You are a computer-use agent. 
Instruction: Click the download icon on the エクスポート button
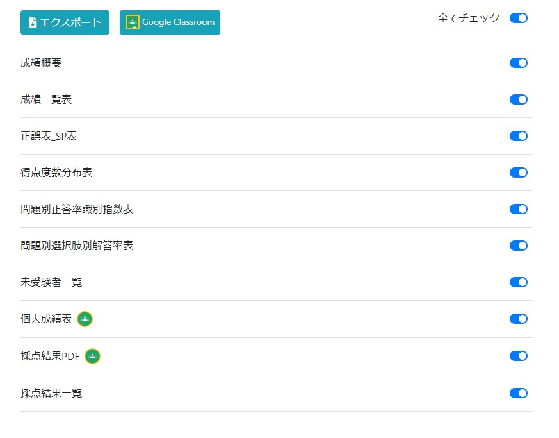click(x=33, y=22)
